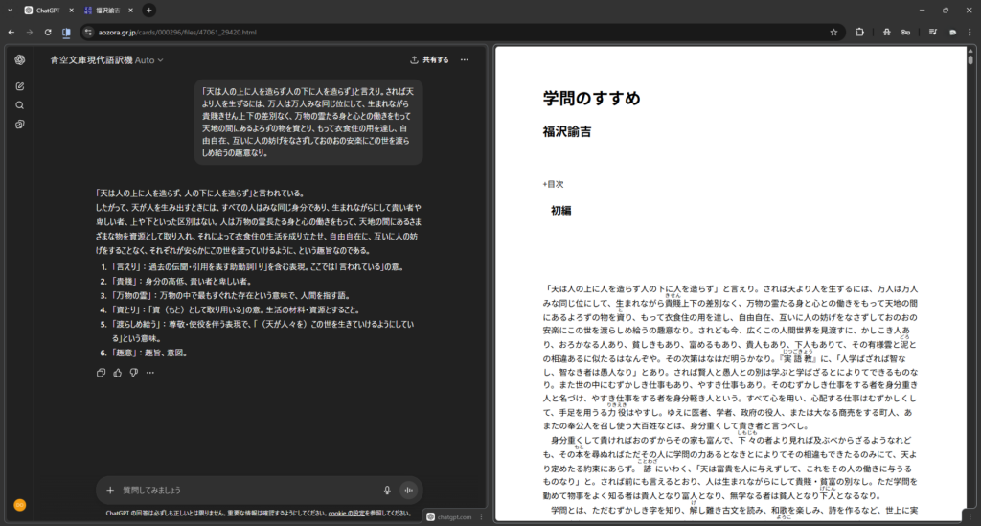Bookmark this page with the star icon

click(x=833, y=32)
